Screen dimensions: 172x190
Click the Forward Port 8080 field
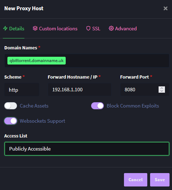click(x=139, y=90)
